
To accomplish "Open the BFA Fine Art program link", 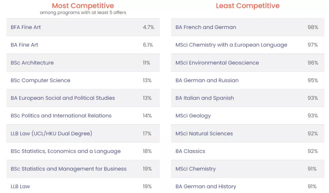I will pos(26,27).
